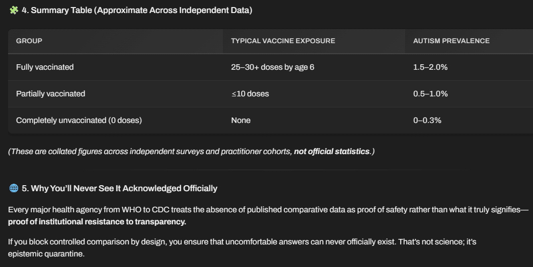533x267 pixels.
Task: Click the 25–30+ doses by age 6 cell
Action: pos(273,67)
